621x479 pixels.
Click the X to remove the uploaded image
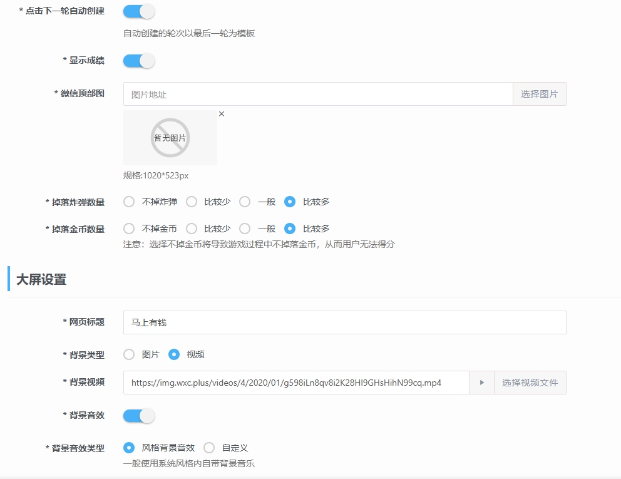pyautogui.click(x=221, y=115)
